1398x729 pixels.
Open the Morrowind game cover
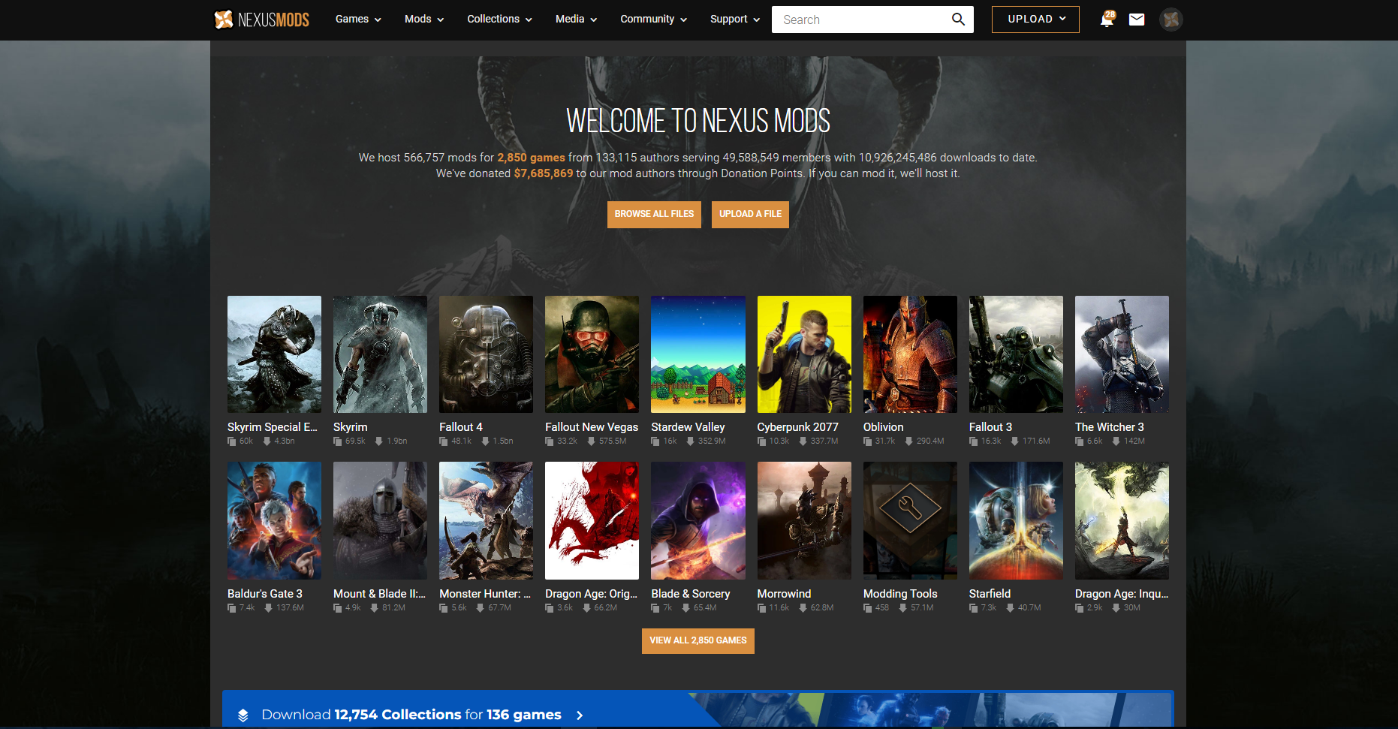coord(804,520)
